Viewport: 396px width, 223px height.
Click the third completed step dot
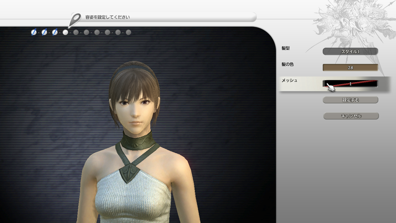[55, 32]
